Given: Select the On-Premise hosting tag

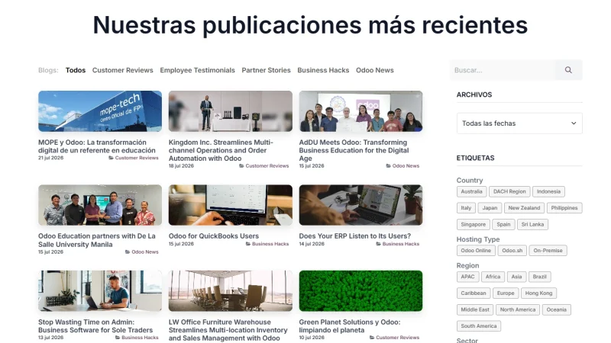Looking at the screenshot, I should [548, 251].
